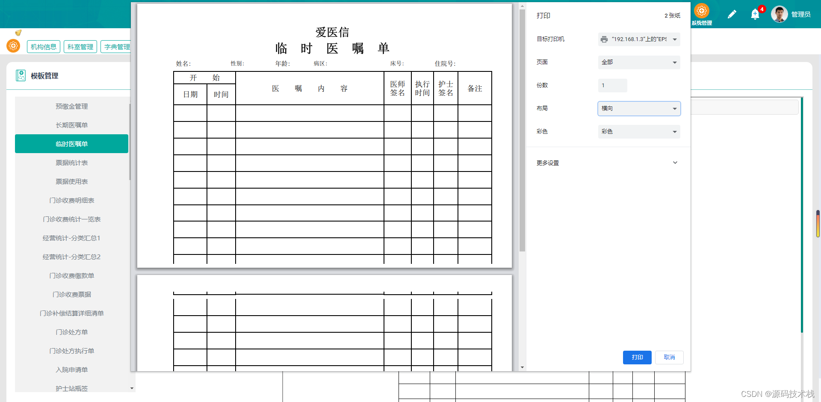Click the print preview scrollbar thumb
Image resolution: width=821 pixels, height=402 pixels.
point(522,130)
